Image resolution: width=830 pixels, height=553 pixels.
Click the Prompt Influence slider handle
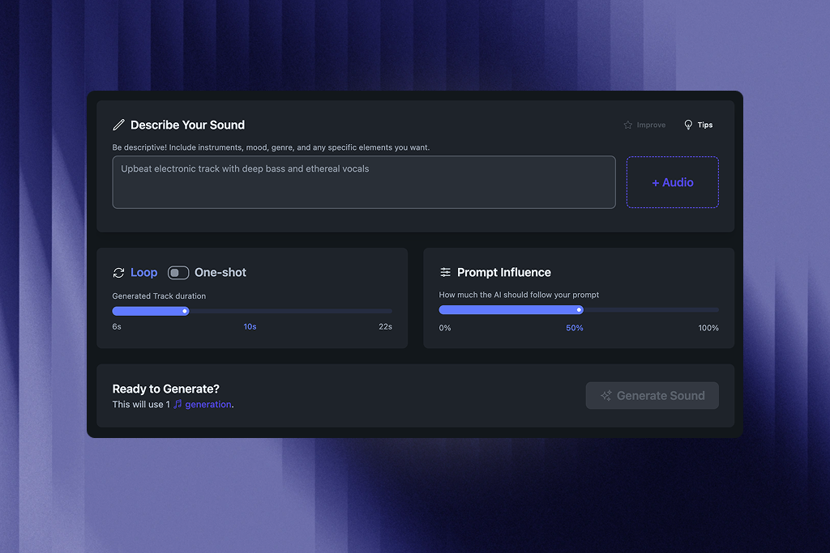coord(579,310)
